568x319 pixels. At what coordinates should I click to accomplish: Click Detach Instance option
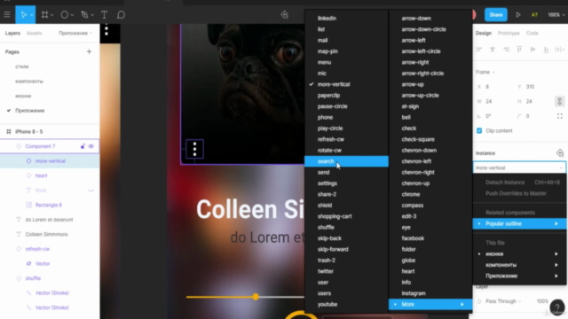(505, 183)
